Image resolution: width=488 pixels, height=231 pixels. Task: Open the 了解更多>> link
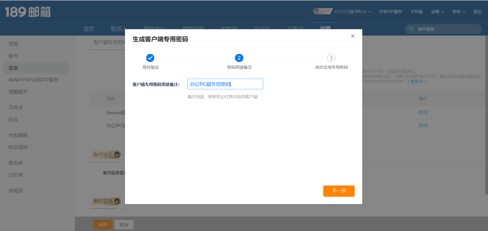coord(417,81)
